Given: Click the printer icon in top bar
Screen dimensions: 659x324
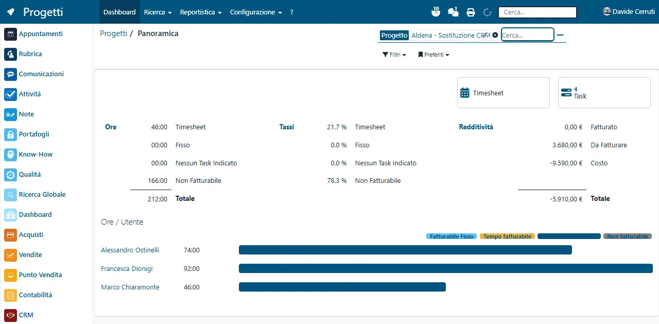Looking at the screenshot, I should click(x=471, y=12).
